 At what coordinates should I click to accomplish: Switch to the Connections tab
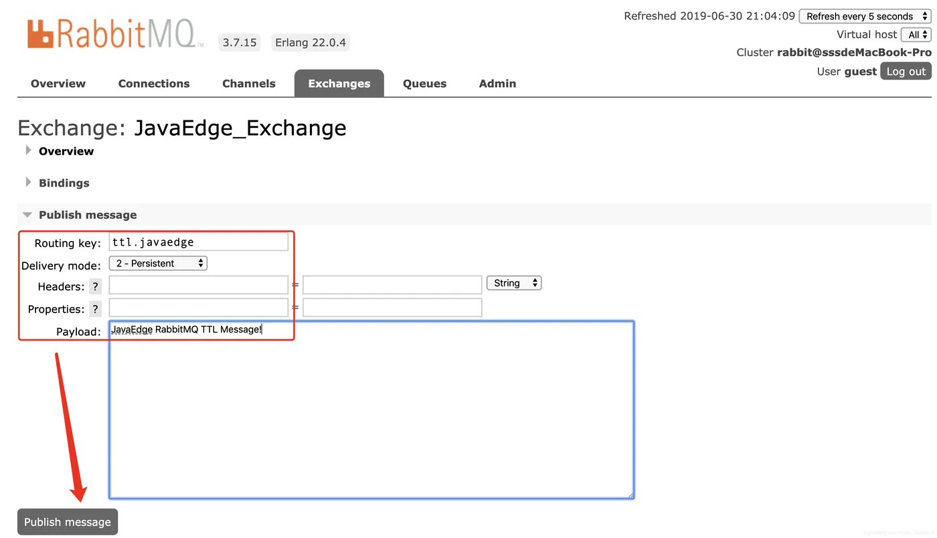[x=154, y=84]
